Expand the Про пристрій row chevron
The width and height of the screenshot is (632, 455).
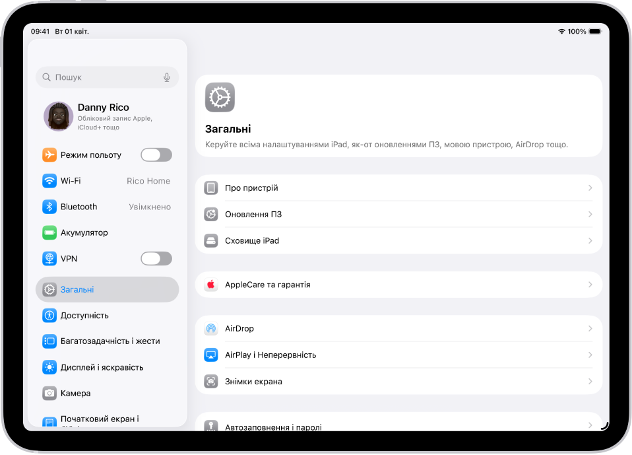590,188
